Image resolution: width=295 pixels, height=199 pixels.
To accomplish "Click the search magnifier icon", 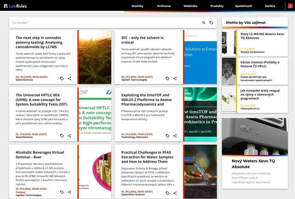I will click(204, 23).
